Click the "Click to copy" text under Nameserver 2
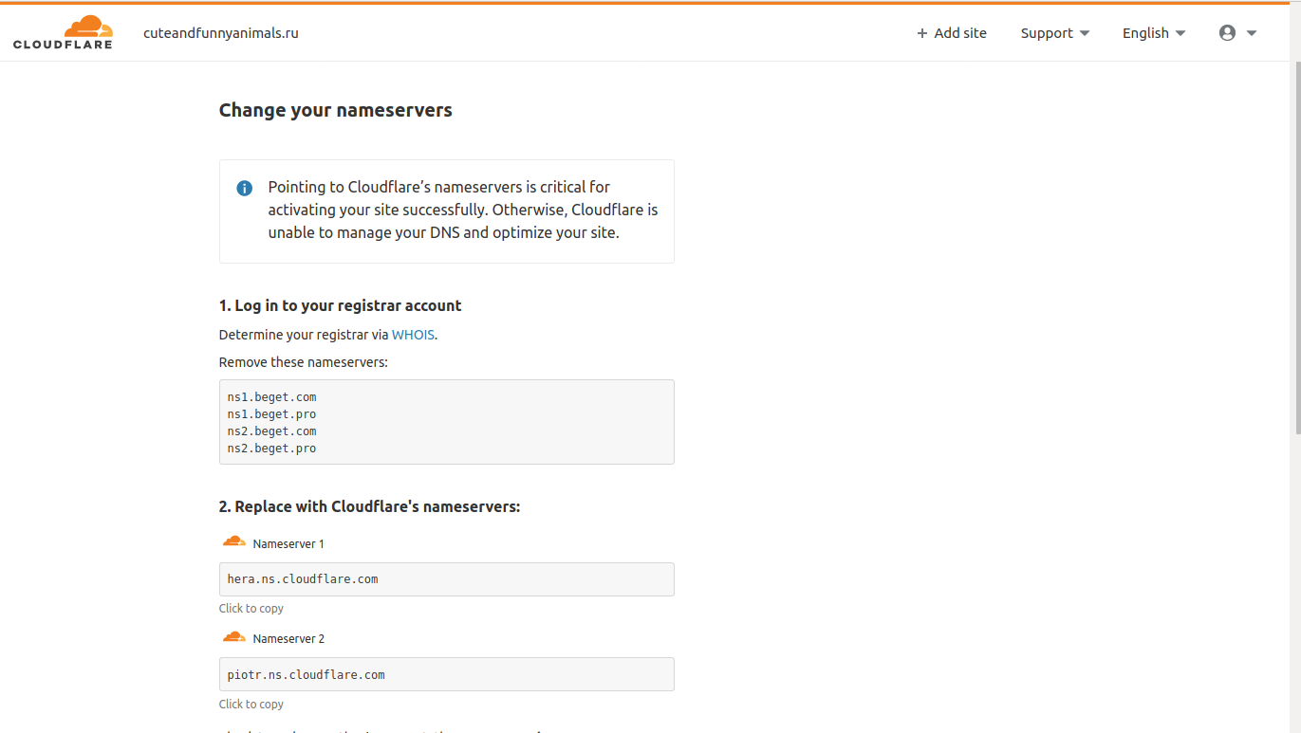 pyautogui.click(x=251, y=705)
